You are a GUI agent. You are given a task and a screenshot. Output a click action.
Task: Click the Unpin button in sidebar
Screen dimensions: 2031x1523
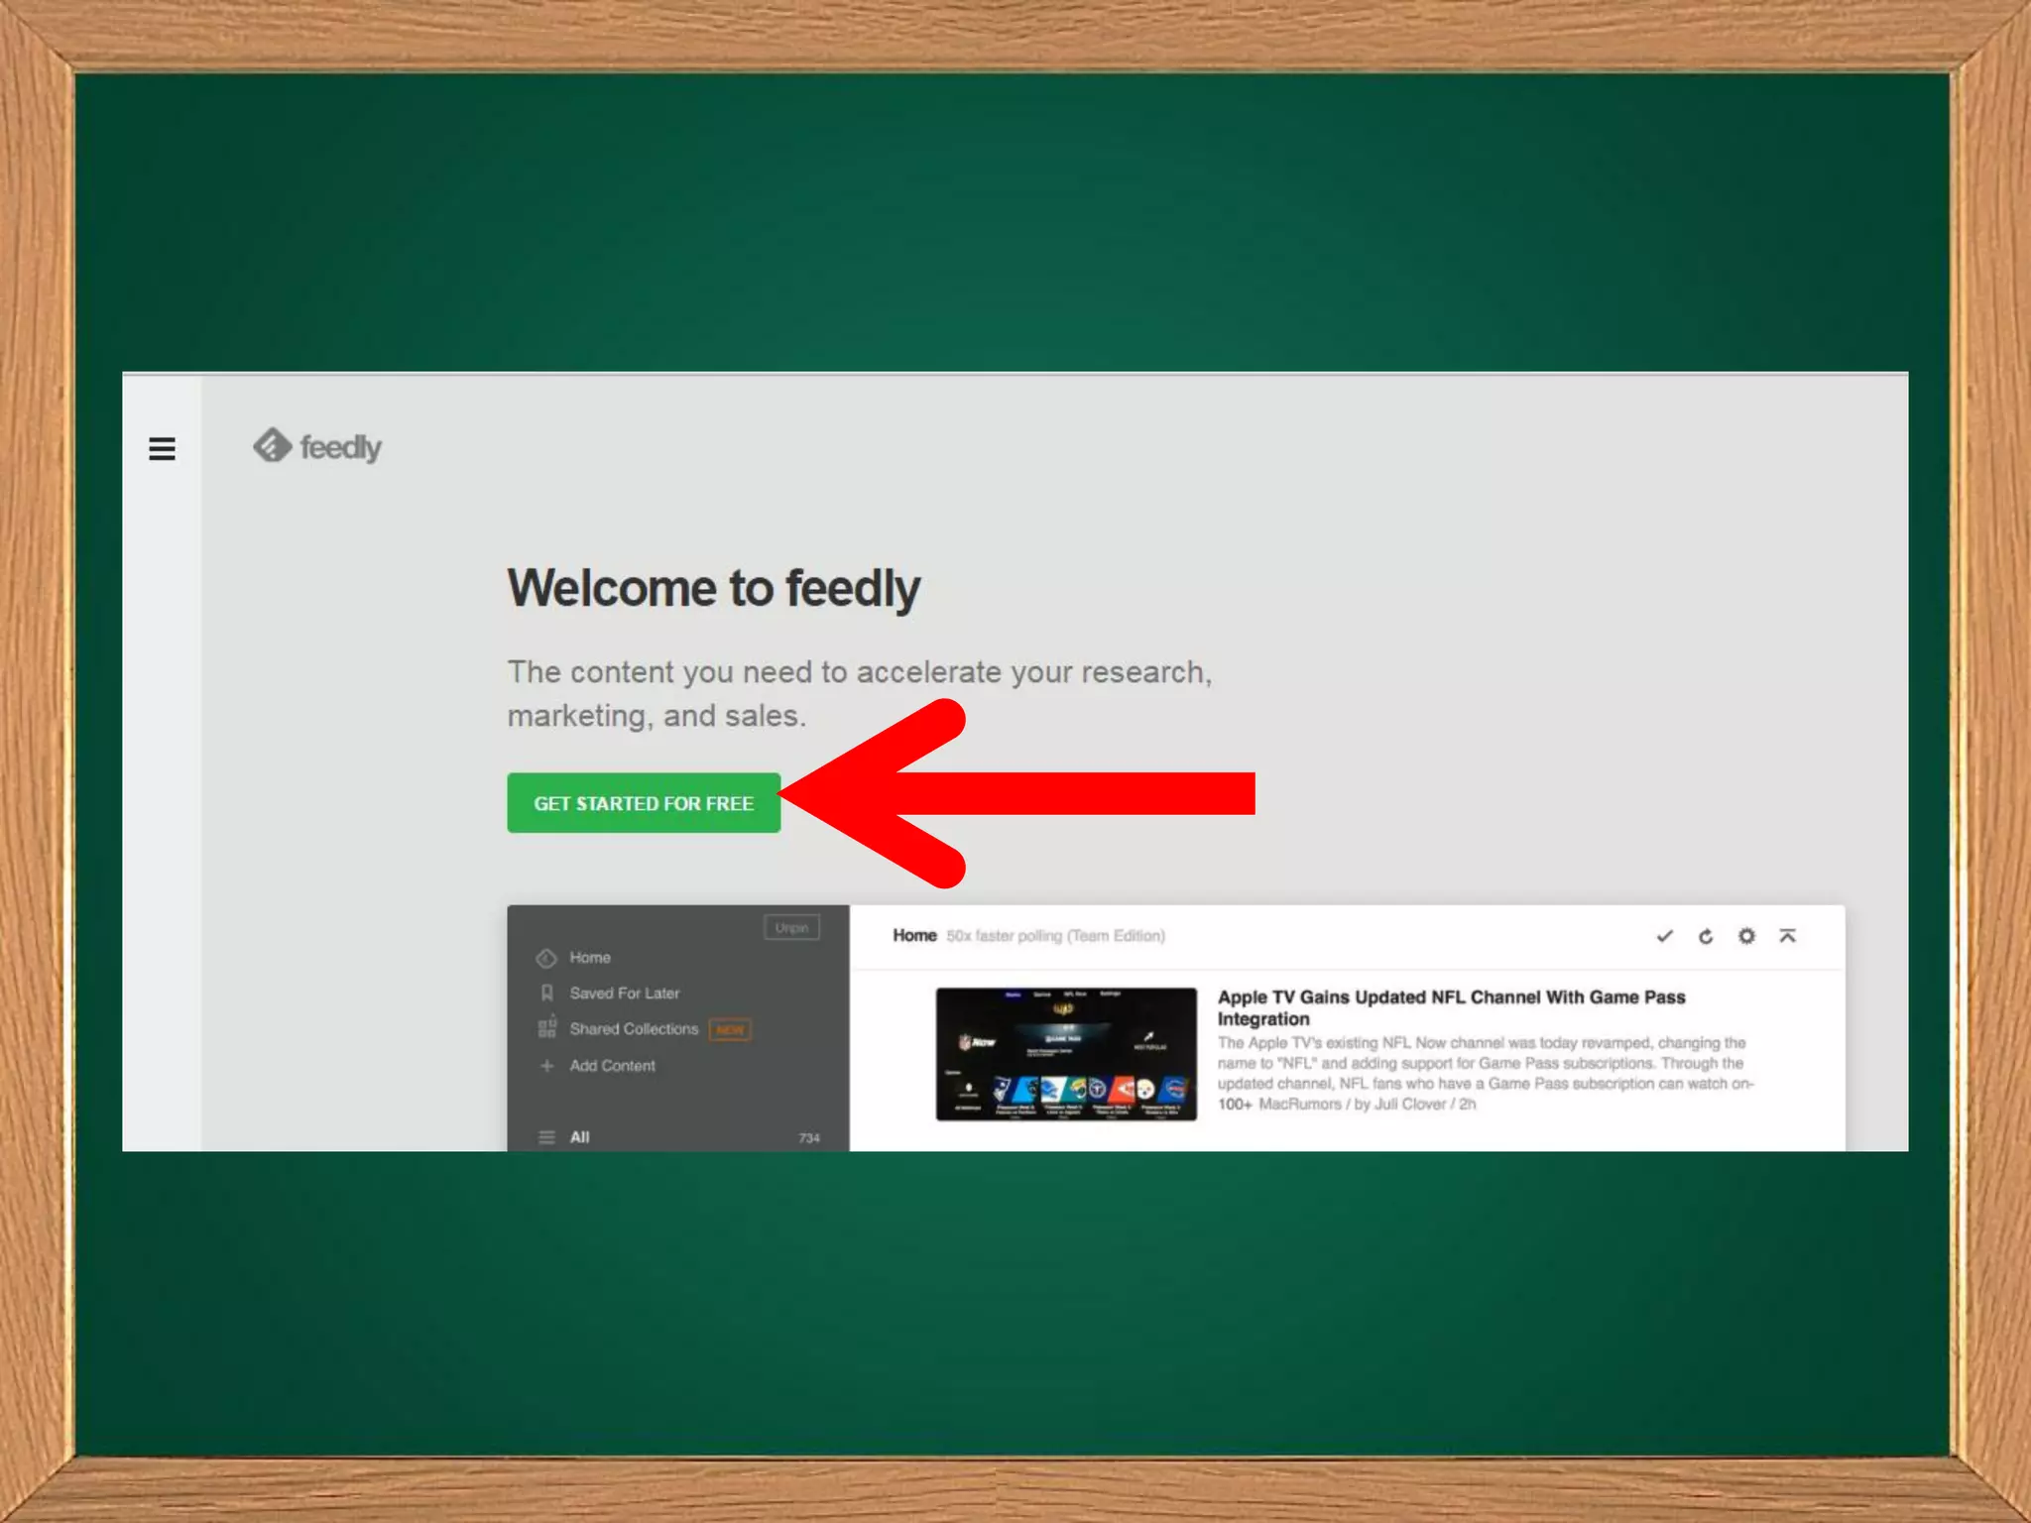791,928
